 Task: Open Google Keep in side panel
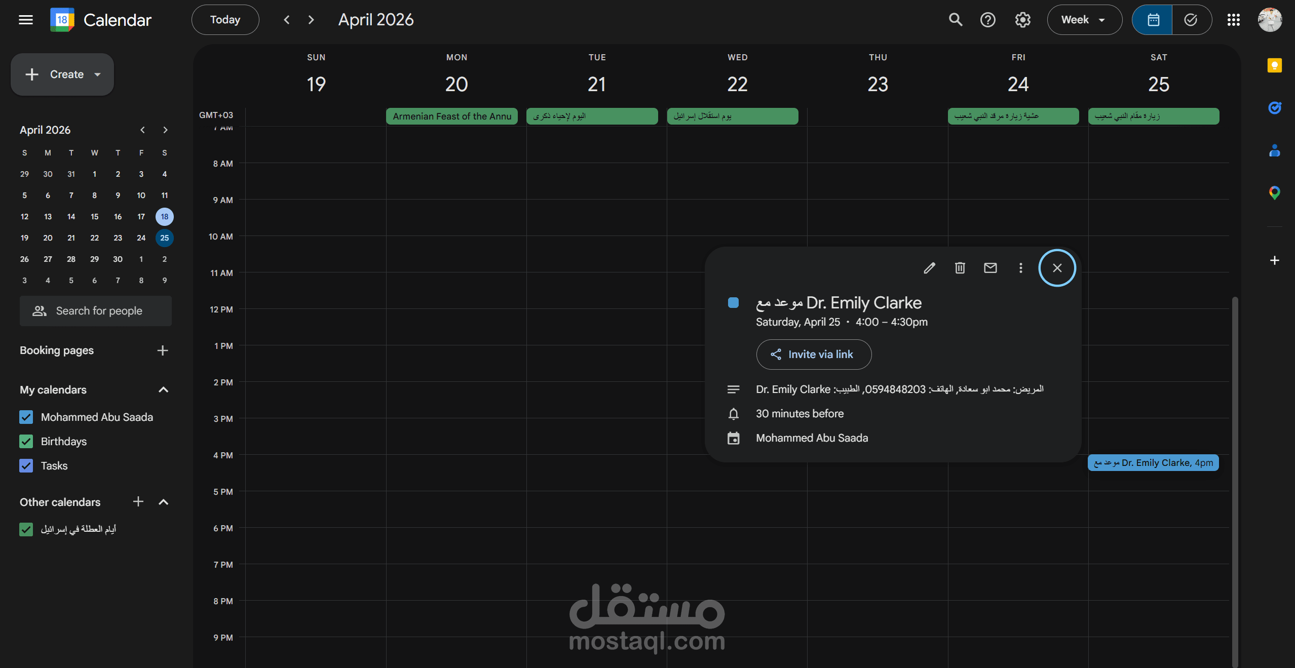[1274, 65]
